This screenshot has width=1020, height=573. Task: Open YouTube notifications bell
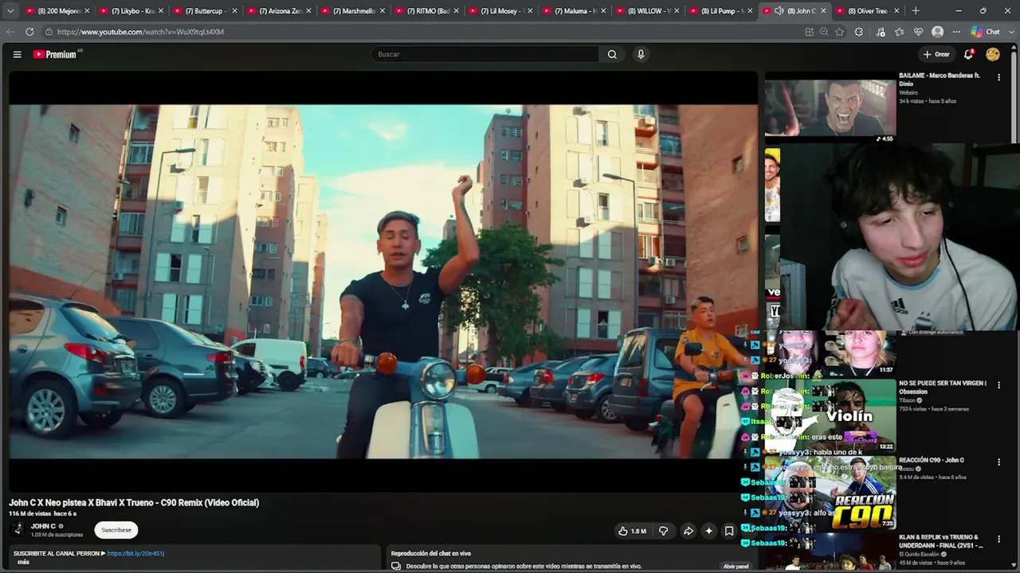point(968,54)
